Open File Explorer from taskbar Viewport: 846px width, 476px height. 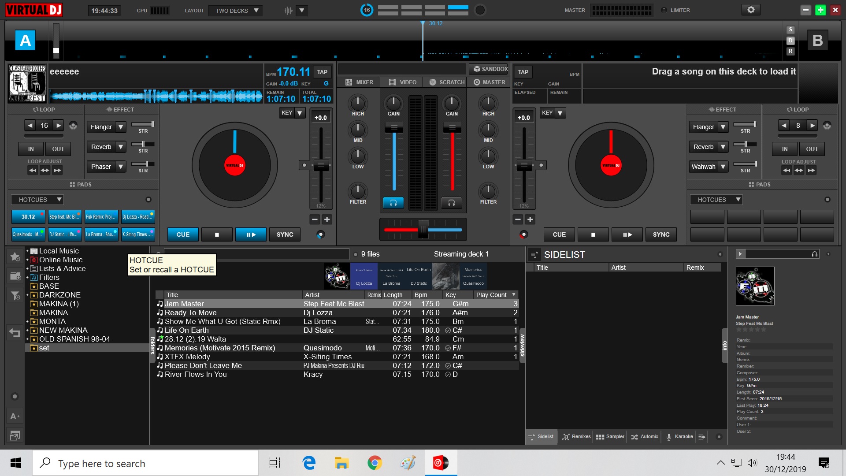(x=341, y=463)
